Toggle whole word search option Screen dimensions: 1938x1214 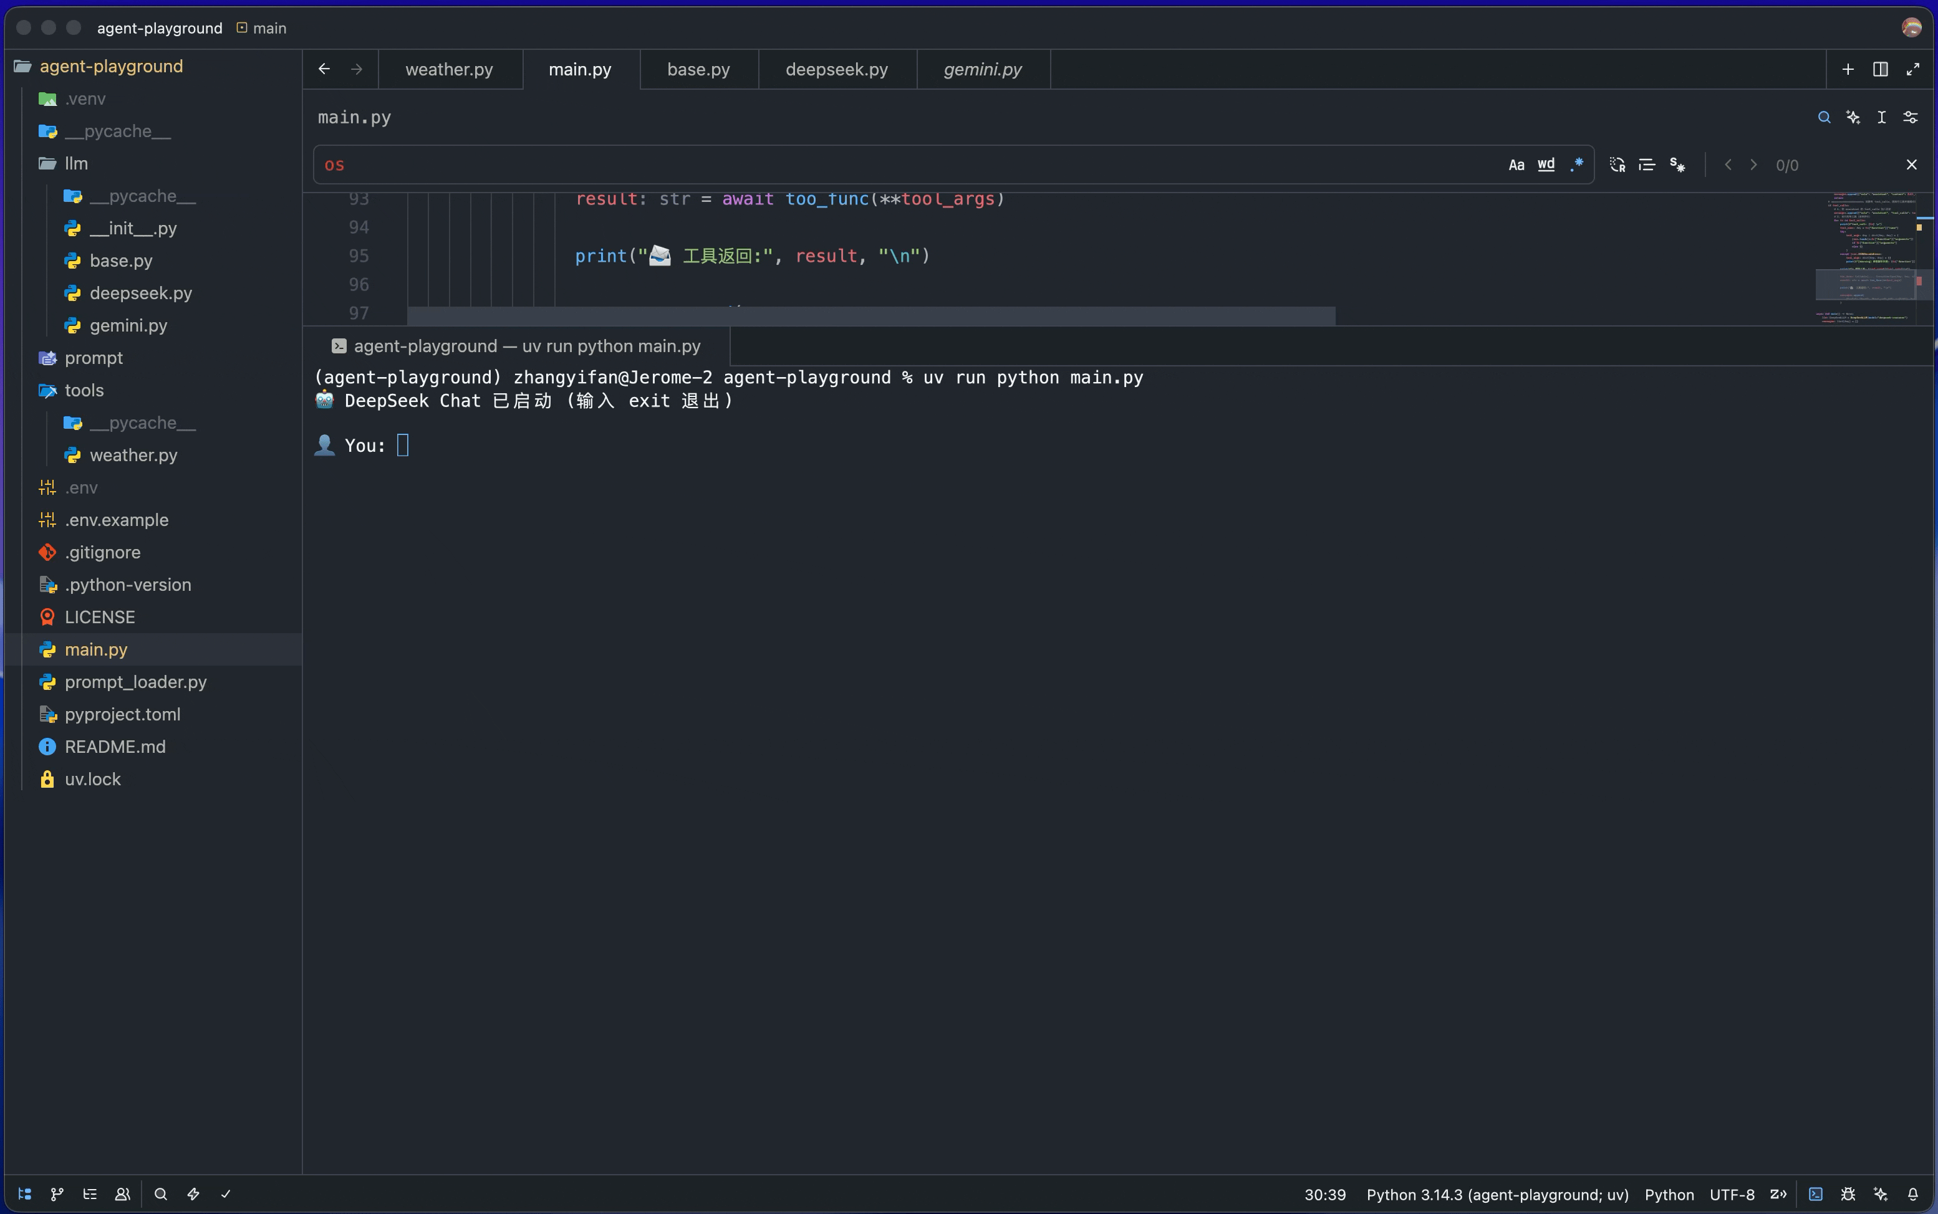coord(1545,165)
